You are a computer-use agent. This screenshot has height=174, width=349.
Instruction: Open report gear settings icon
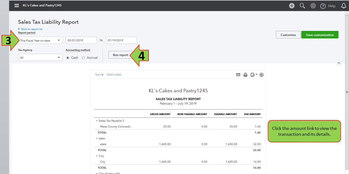tap(261, 75)
